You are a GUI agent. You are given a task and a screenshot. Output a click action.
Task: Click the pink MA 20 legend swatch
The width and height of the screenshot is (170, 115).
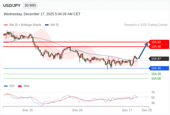click(6, 25)
